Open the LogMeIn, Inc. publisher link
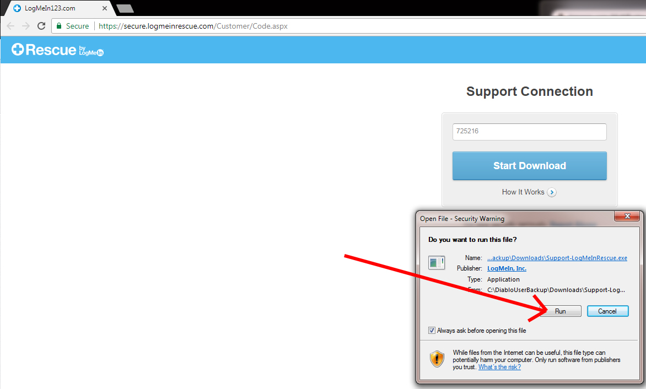The height and width of the screenshot is (389, 646). pos(507,268)
